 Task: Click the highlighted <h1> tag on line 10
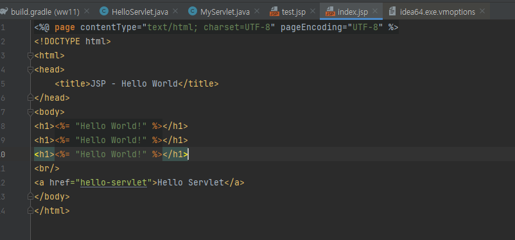pyautogui.click(x=44, y=154)
